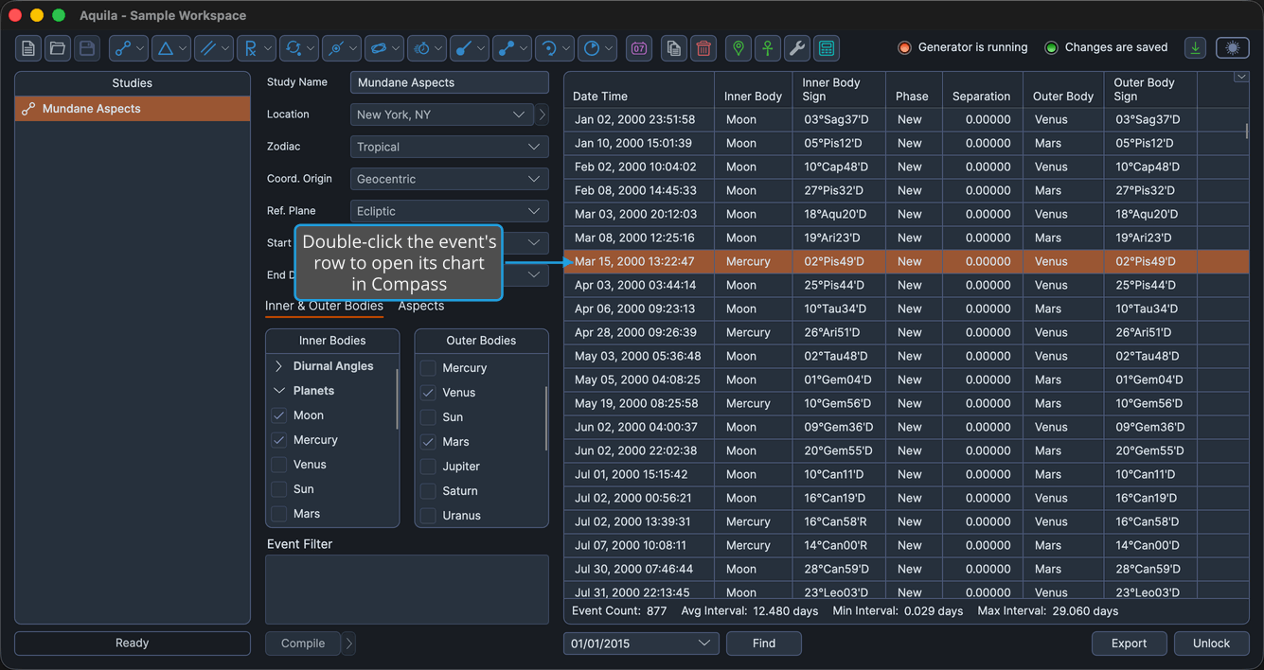This screenshot has height=670, width=1264.
Task: Open a workspace via folder icon
Action: tap(58, 48)
